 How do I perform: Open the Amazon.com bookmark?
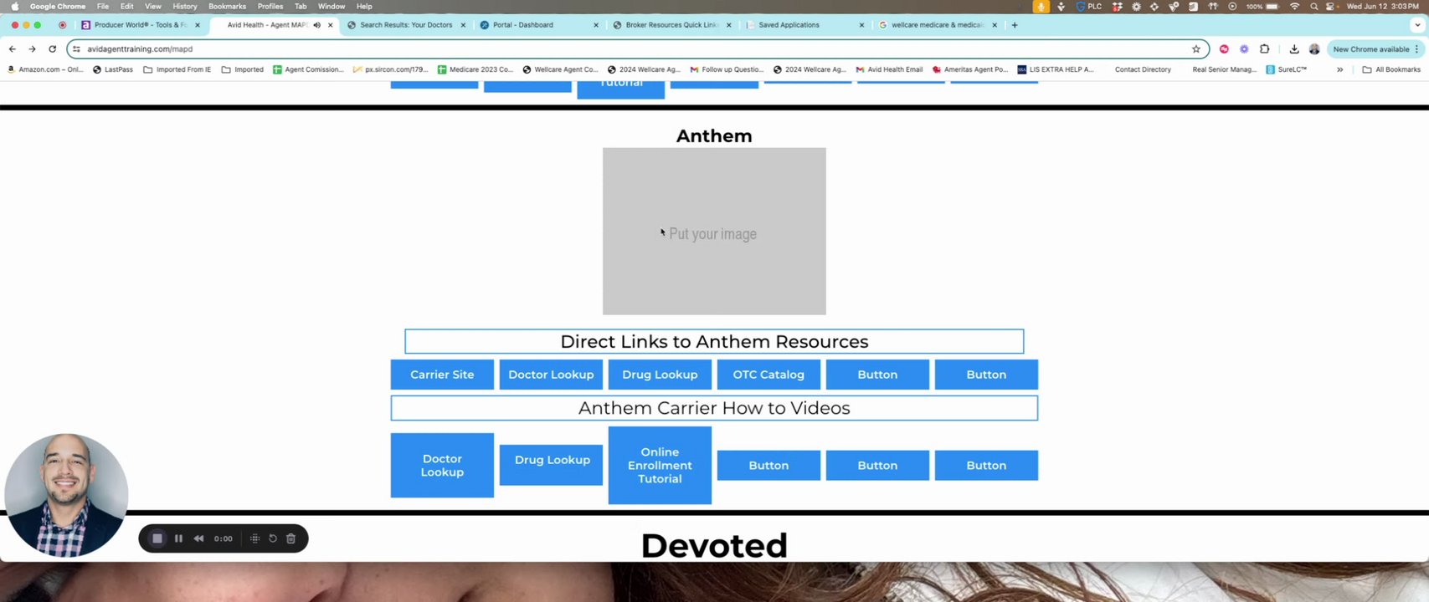pos(45,69)
